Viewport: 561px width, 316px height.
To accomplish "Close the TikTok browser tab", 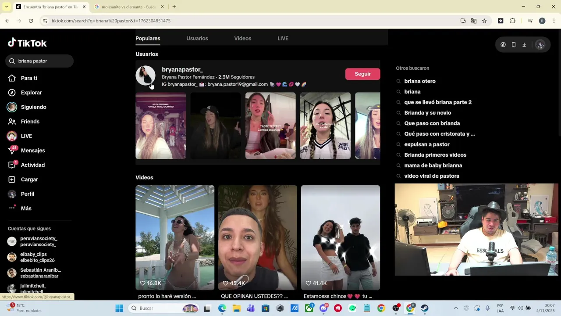I will (x=84, y=7).
